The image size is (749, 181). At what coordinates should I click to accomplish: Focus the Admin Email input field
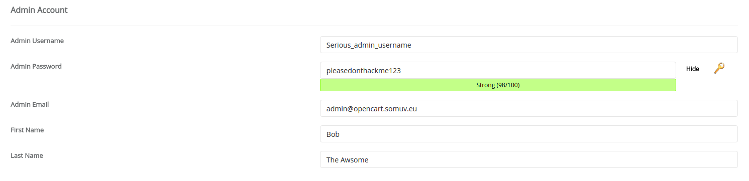(528, 108)
